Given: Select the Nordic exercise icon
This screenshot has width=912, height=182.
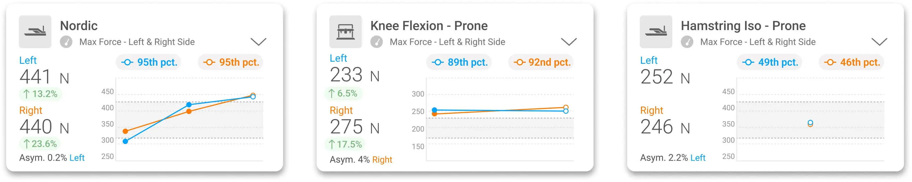Looking at the screenshot, I should point(35,31).
